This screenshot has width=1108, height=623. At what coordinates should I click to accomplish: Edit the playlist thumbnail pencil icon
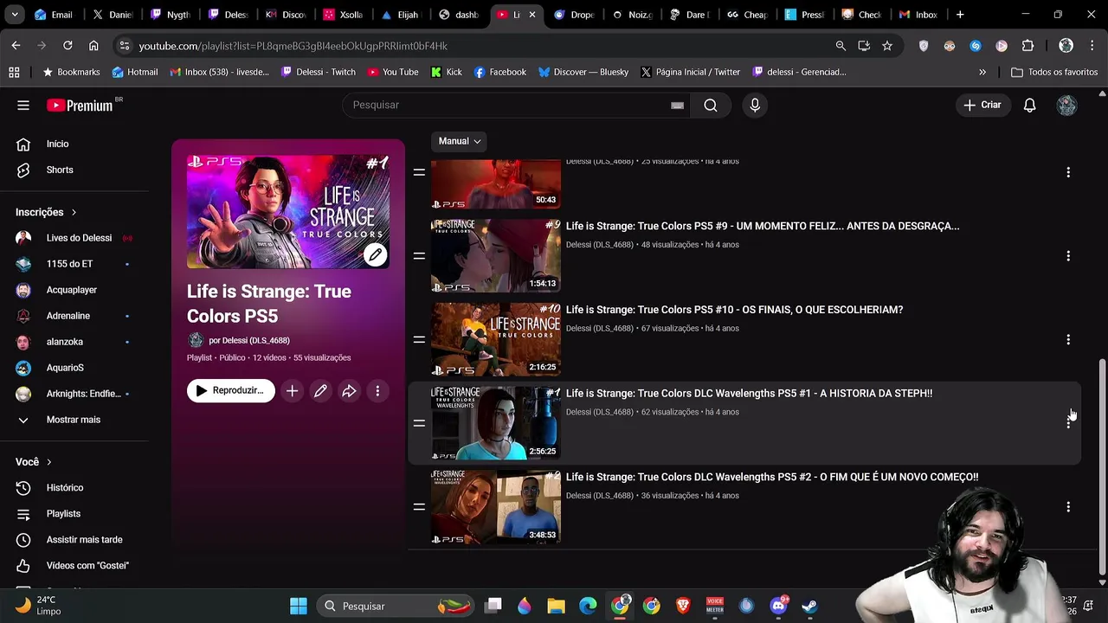[x=375, y=254]
